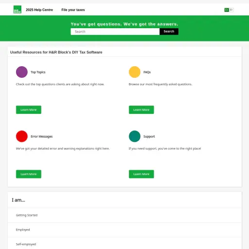Click 'We've got your detailed error' description
249x249 pixels.
point(63,149)
